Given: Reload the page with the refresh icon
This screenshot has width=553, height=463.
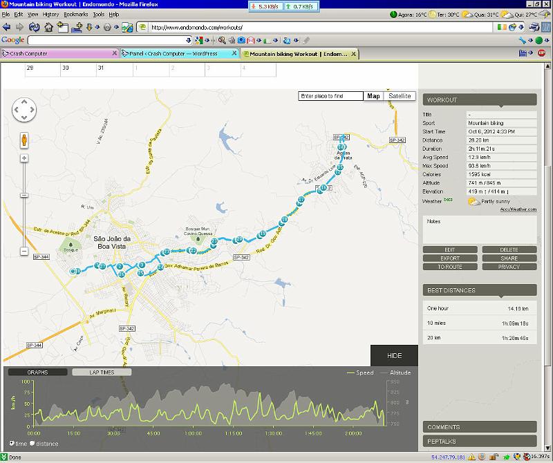Looking at the screenshot, I should point(34,27).
